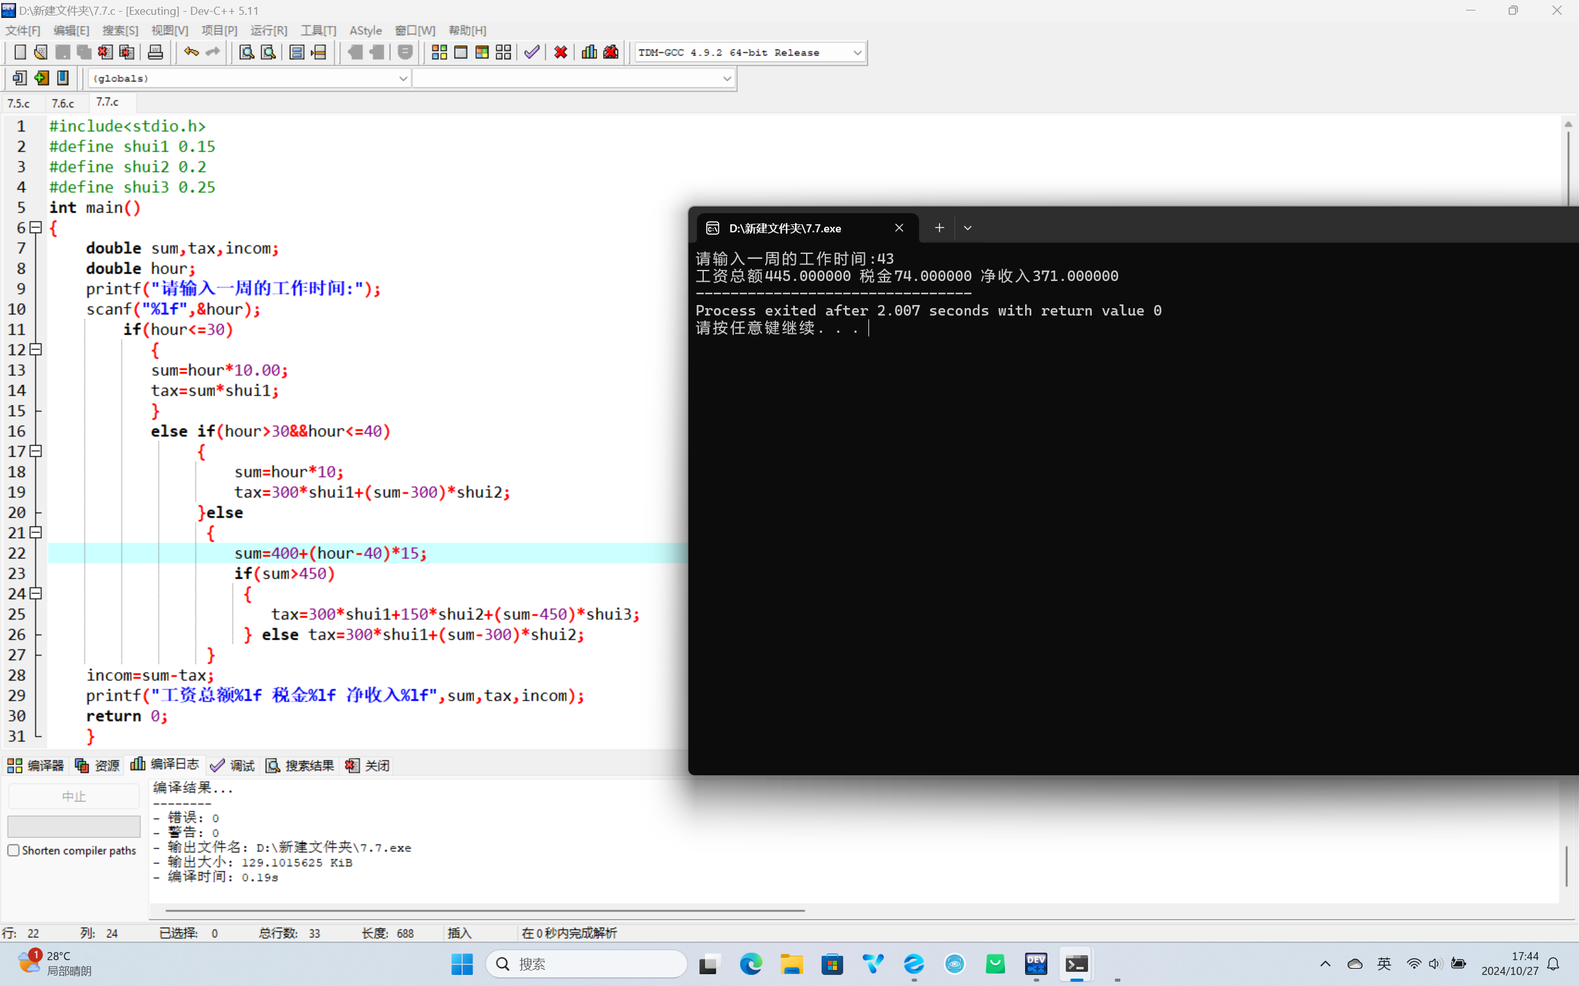Click the horizontal scrollbar in compile log
Image resolution: width=1579 pixels, height=986 pixels.
point(484,910)
